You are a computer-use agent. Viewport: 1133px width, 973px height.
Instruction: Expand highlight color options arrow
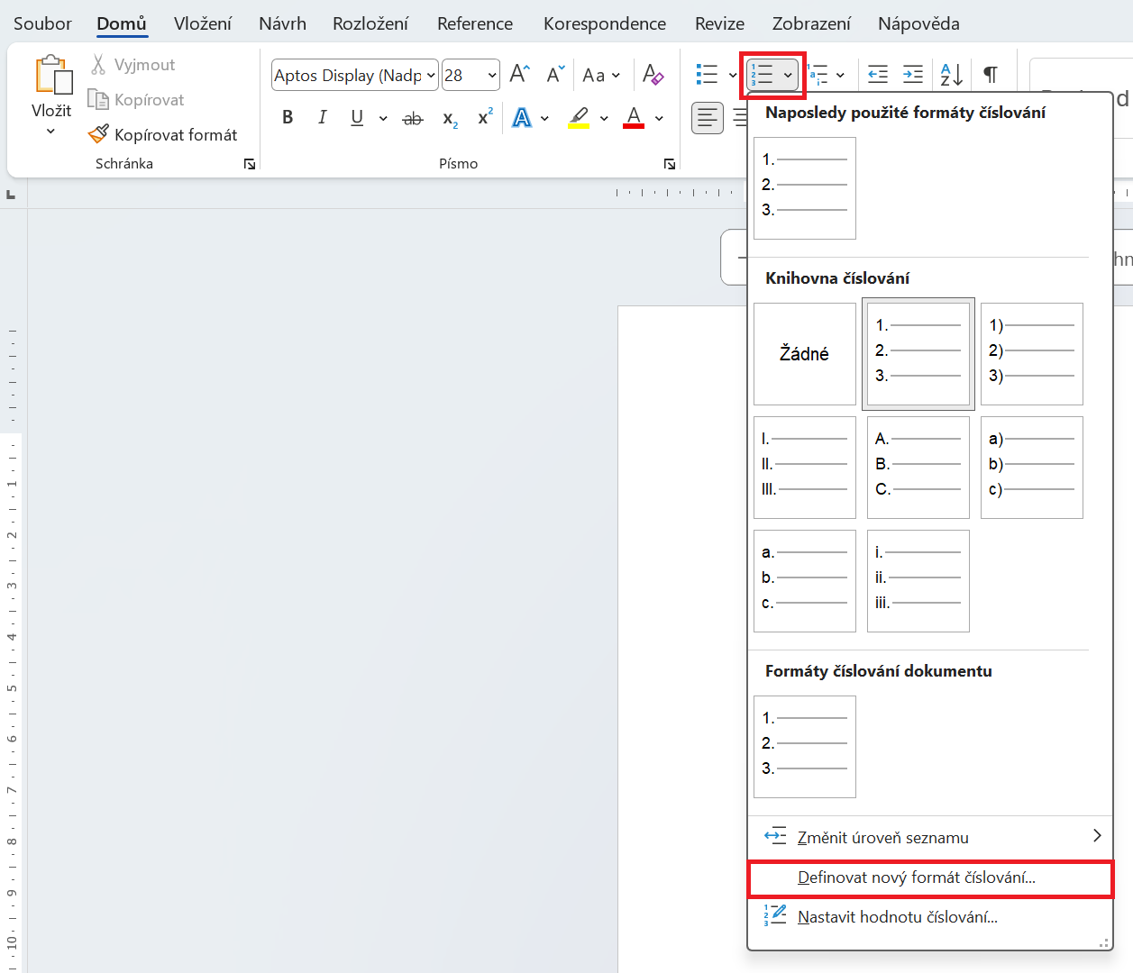coord(604,118)
